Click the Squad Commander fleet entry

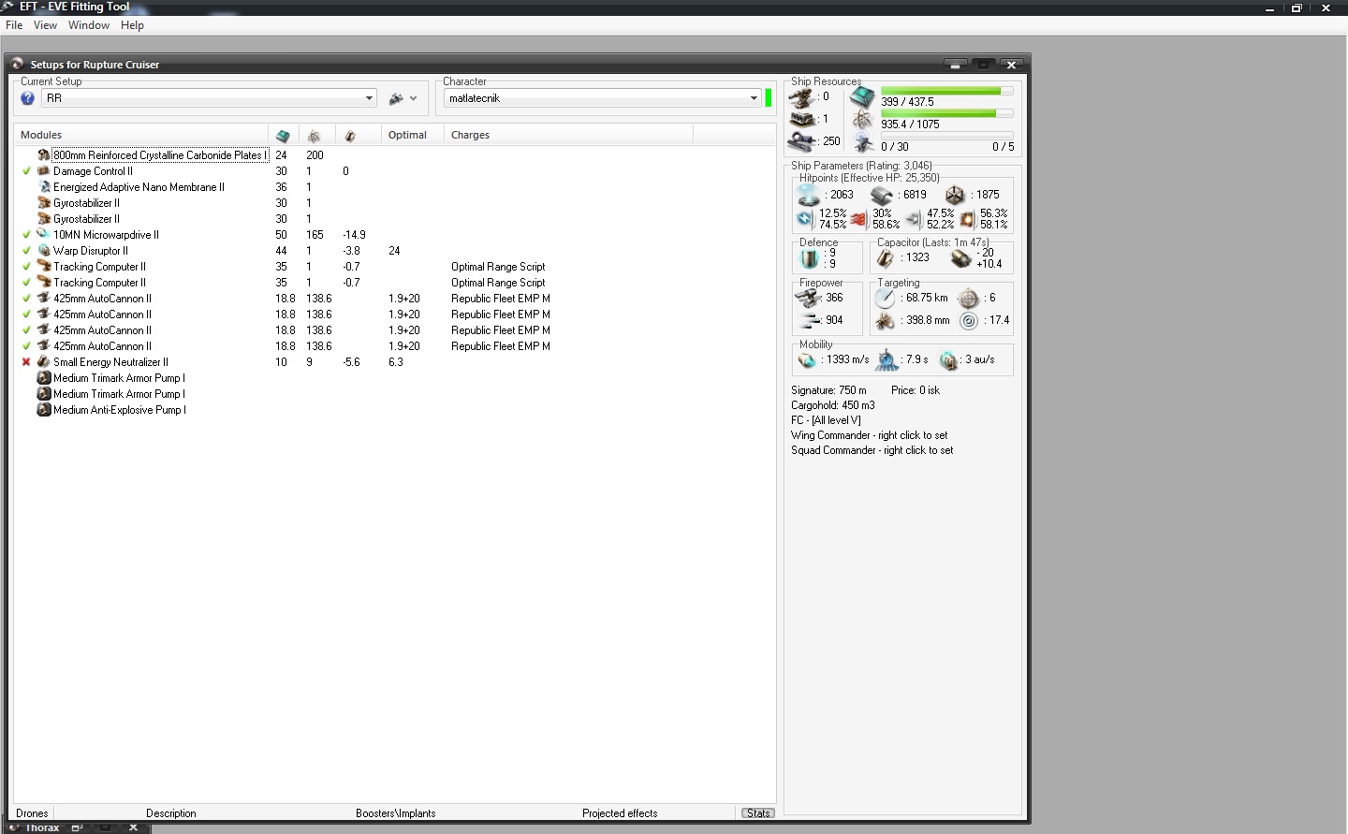(x=872, y=450)
